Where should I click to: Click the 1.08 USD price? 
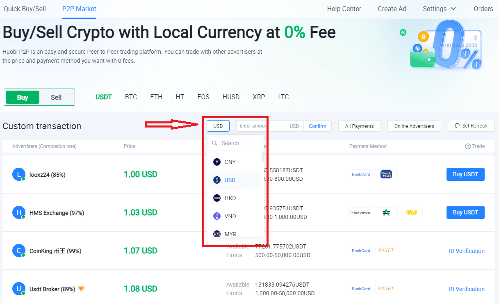coord(141,289)
